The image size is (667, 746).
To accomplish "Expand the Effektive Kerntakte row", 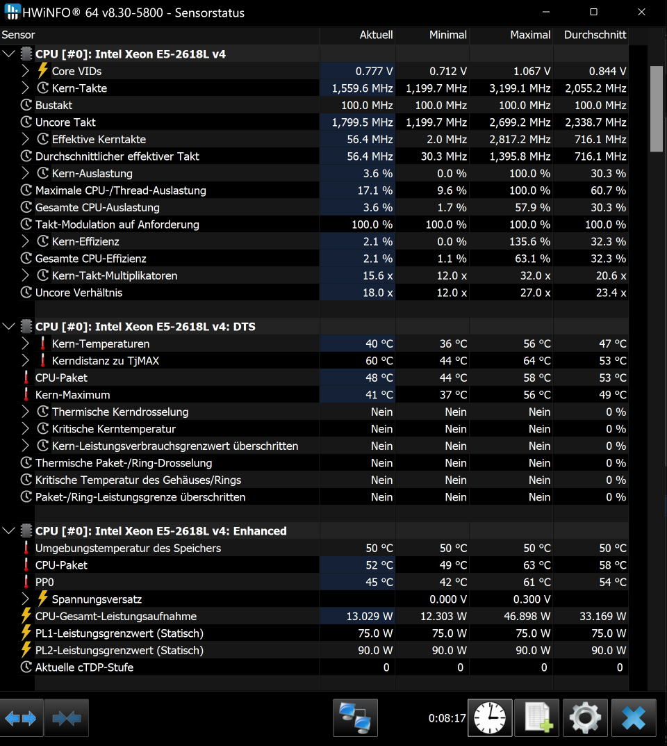I will click(x=25, y=140).
